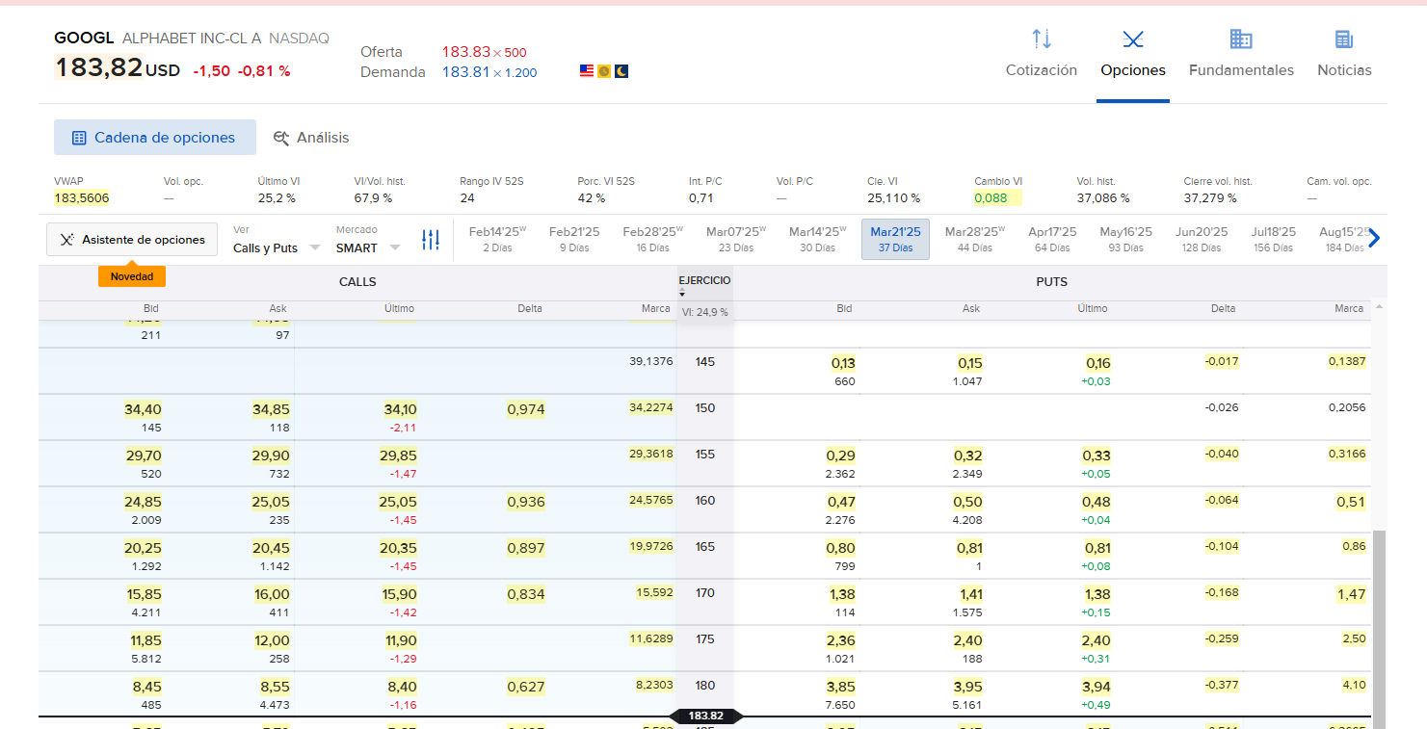Image resolution: width=1427 pixels, height=729 pixels.
Task: Switch to the Análisis view
Action: pos(310,138)
